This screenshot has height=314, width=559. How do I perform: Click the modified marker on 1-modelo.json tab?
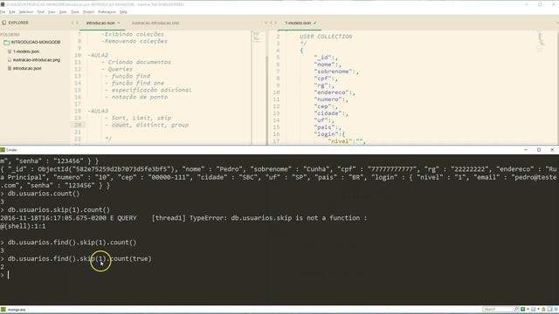pyautogui.click(x=314, y=23)
